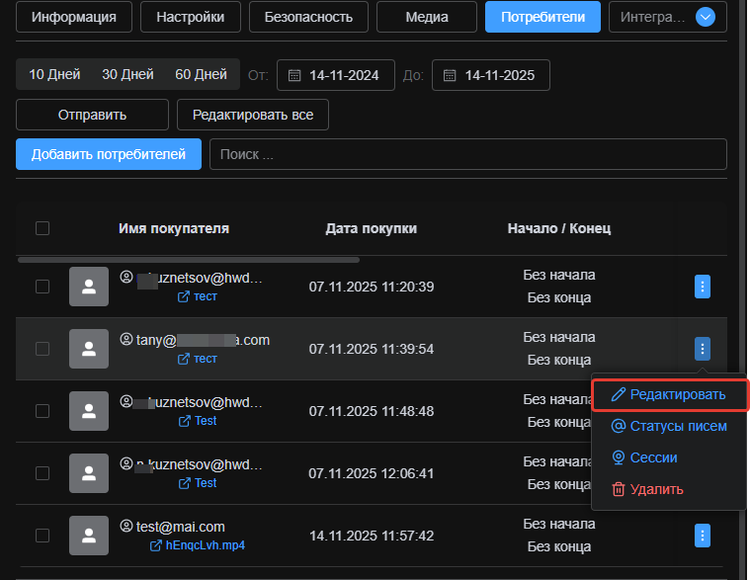Click the Дата покупки column header
The image size is (750, 580).
tap(372, 228)
